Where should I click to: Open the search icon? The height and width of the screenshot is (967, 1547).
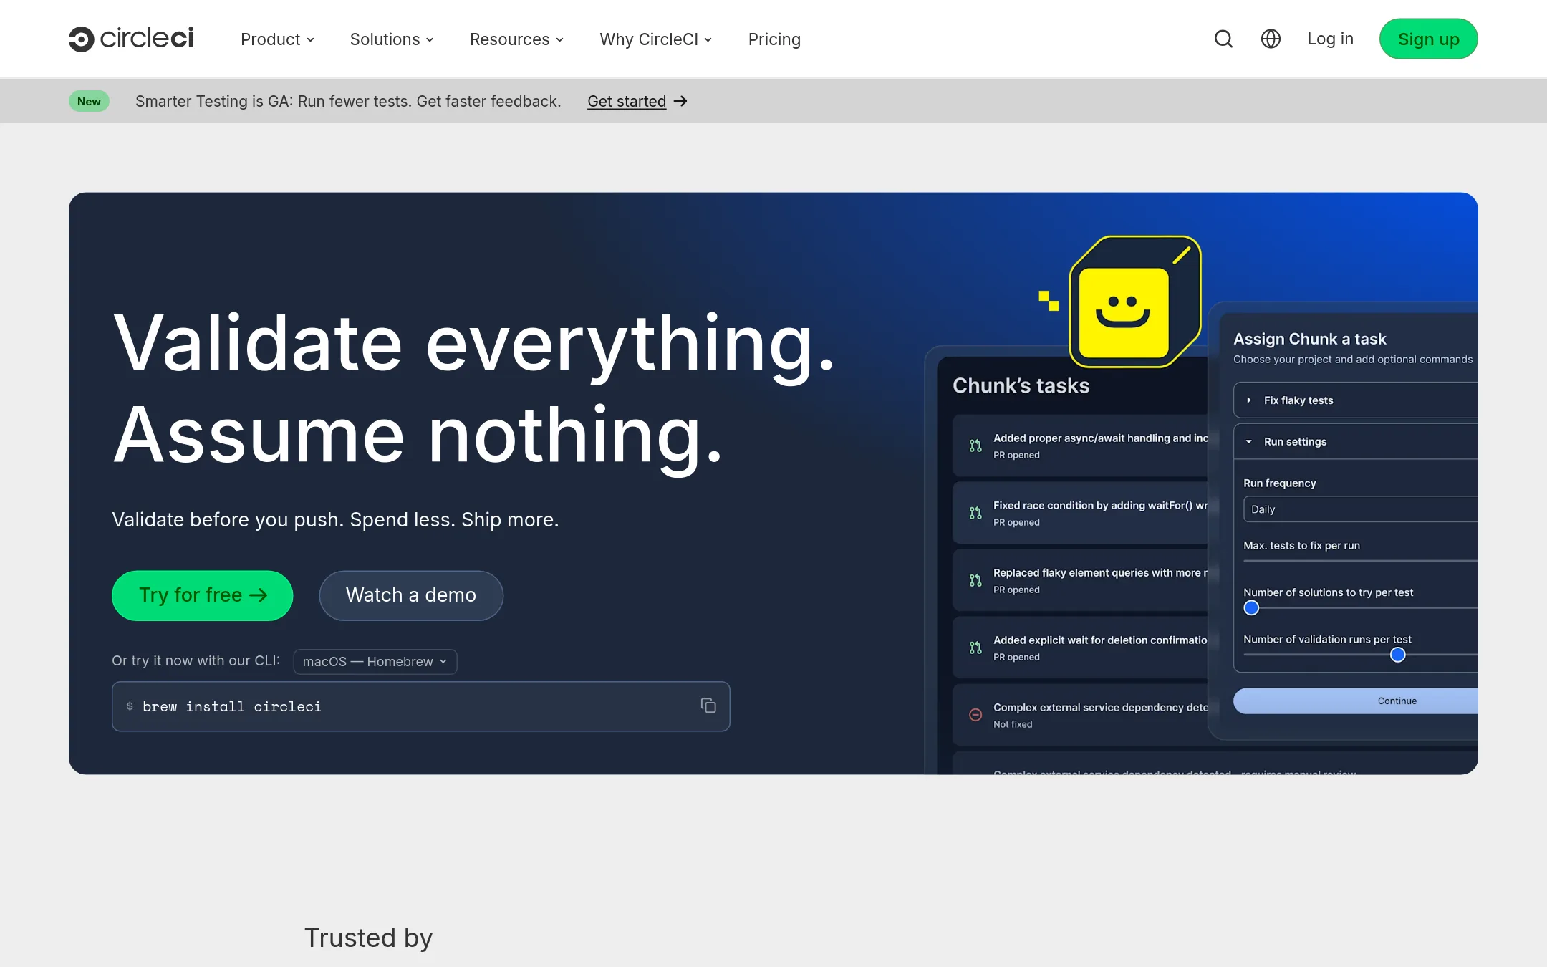(x=1223, y=39)
